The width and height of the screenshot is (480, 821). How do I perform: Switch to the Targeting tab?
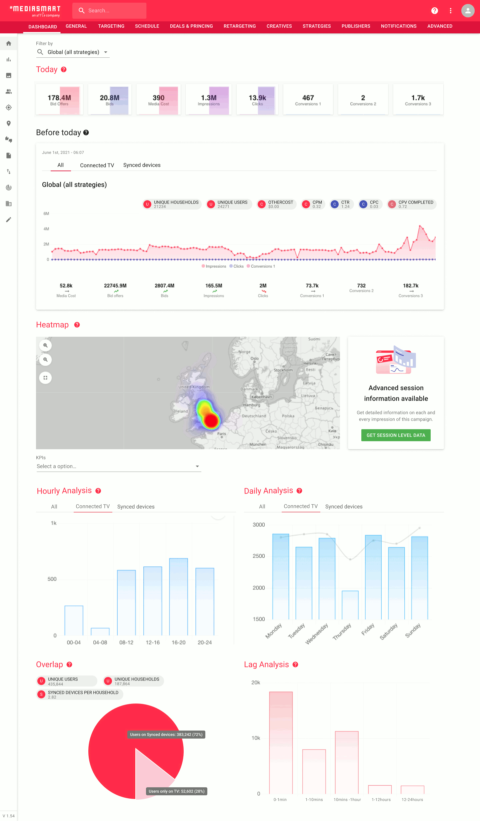click(x=111, y=26)
